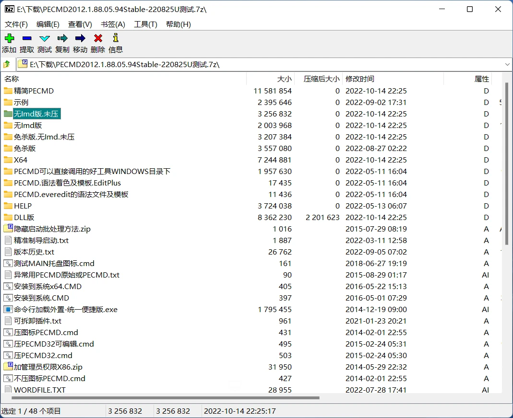Sort by 修改时间 column header
The width and height of the screenshot is (513, 418).
coord(393,79)
